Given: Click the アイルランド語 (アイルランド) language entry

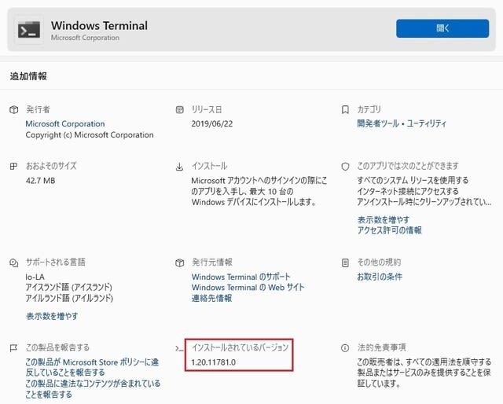Looking at the screenshot, I should tap(69, 298).
